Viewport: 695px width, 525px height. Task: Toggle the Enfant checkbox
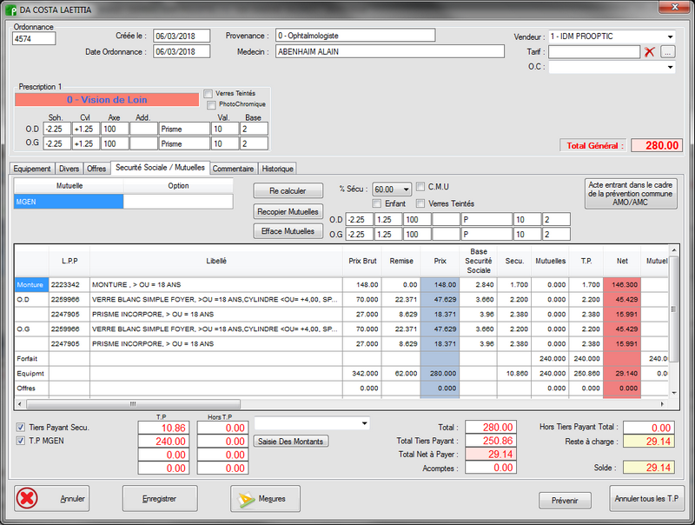(x=377, y=203)
